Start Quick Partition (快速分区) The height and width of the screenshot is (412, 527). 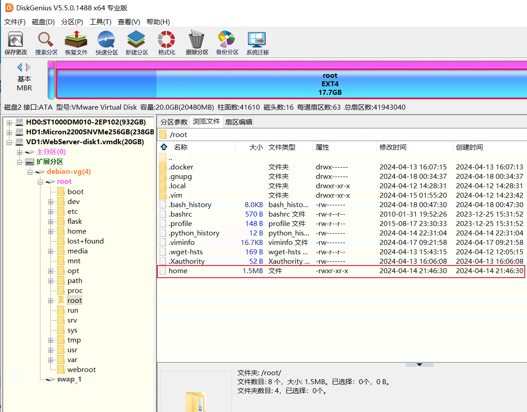coord(107,43)
